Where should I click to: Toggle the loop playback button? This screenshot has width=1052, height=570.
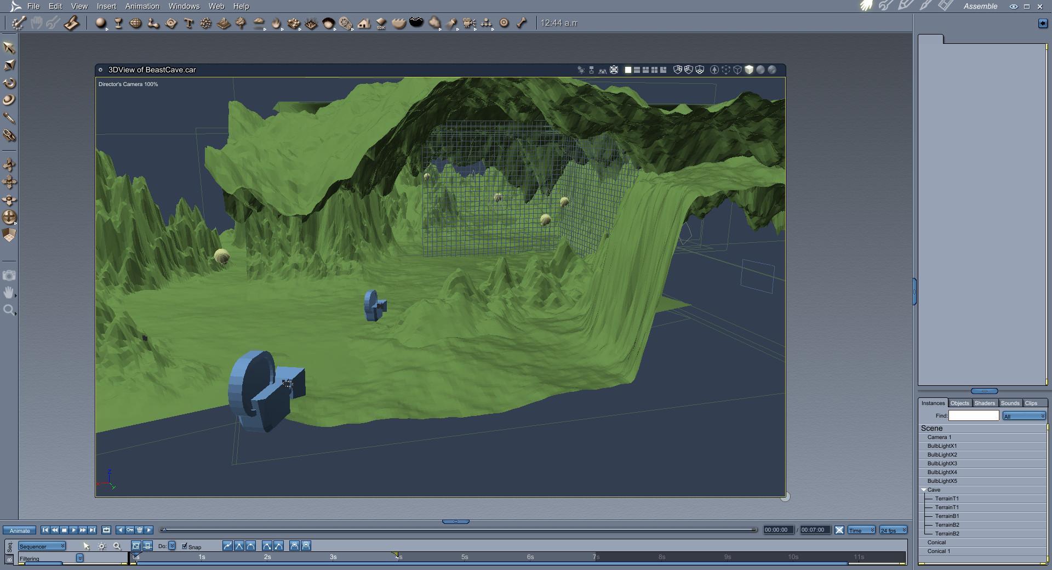106,530
